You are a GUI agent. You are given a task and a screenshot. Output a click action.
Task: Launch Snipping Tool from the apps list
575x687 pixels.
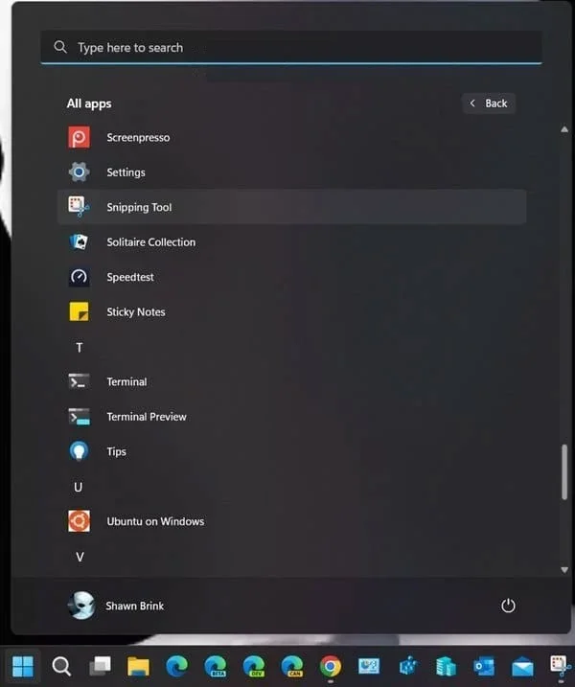291,207
